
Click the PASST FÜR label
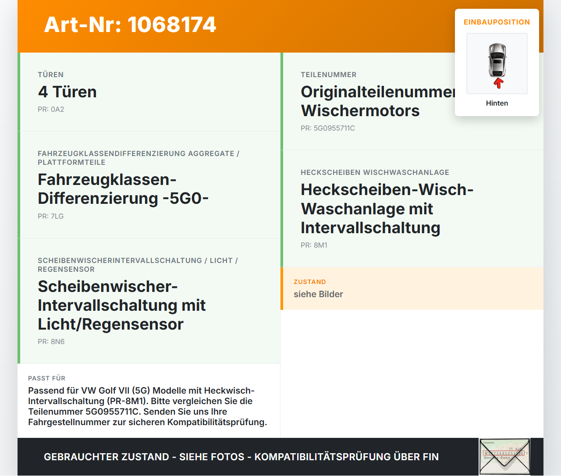point(47,378)
